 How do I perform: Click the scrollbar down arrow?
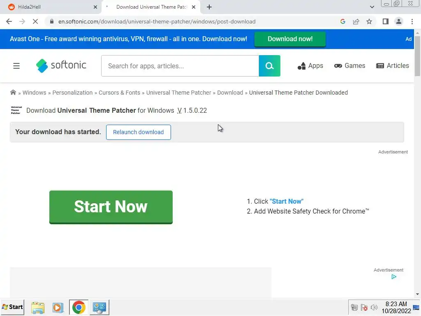(x=417, y=294)
